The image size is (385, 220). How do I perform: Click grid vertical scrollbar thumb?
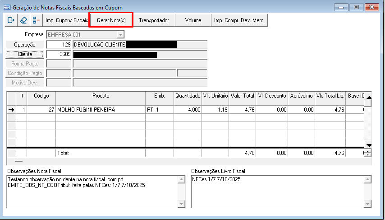(368, 103)
